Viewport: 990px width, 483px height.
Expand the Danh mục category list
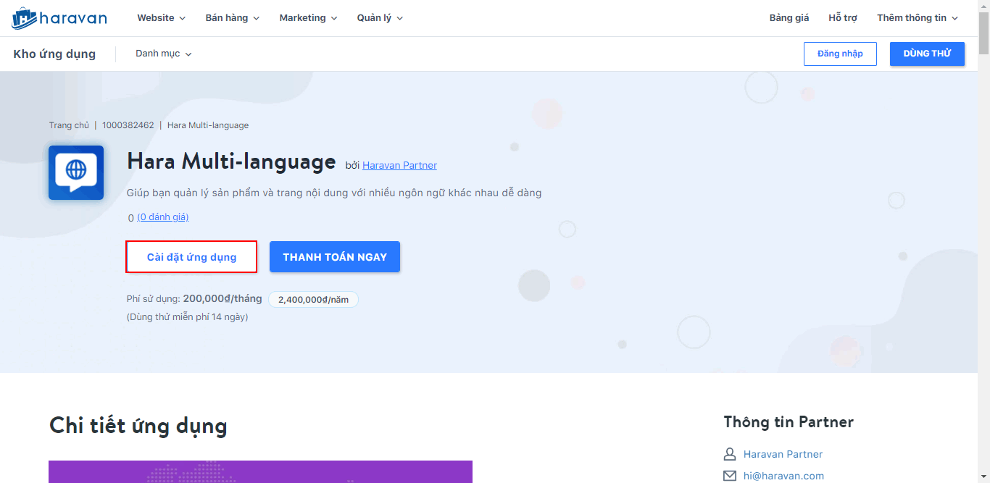[164, 54]
